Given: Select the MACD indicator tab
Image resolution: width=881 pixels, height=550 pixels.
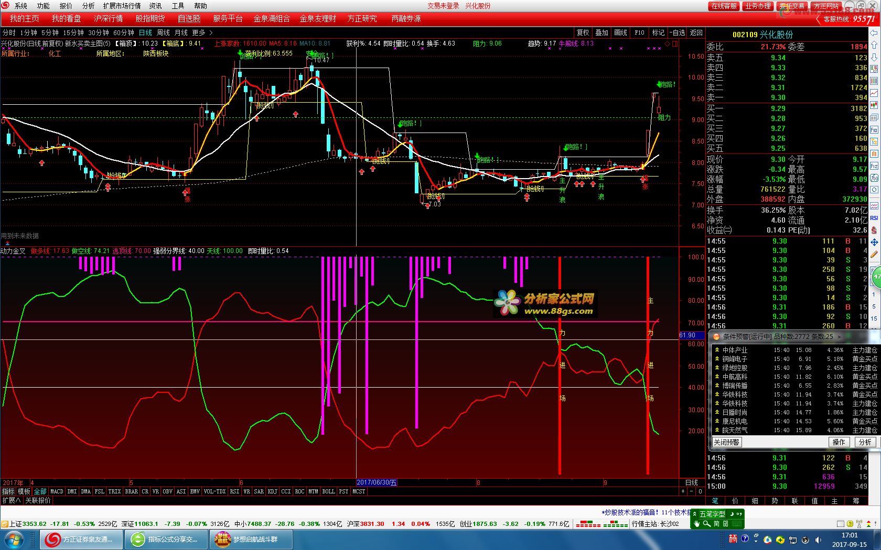Looking at the screenshot, I should (57, 491).
